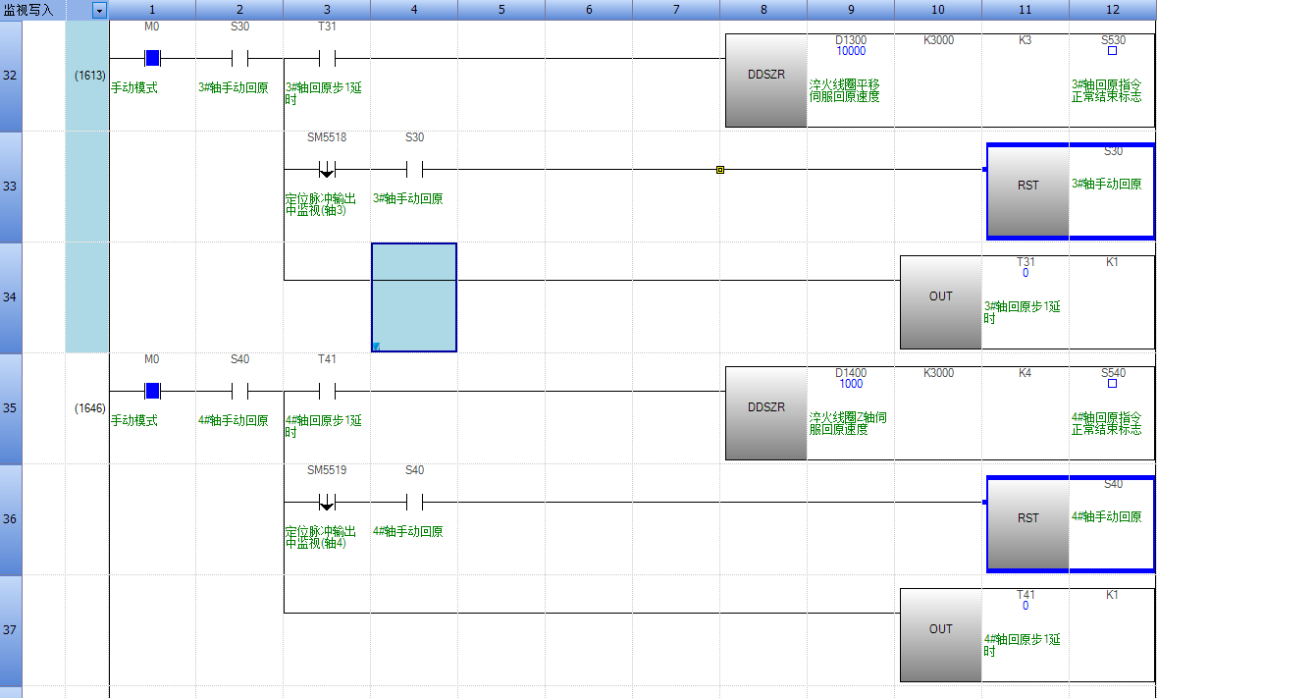Select the RST block for S40

(1027, 524)
